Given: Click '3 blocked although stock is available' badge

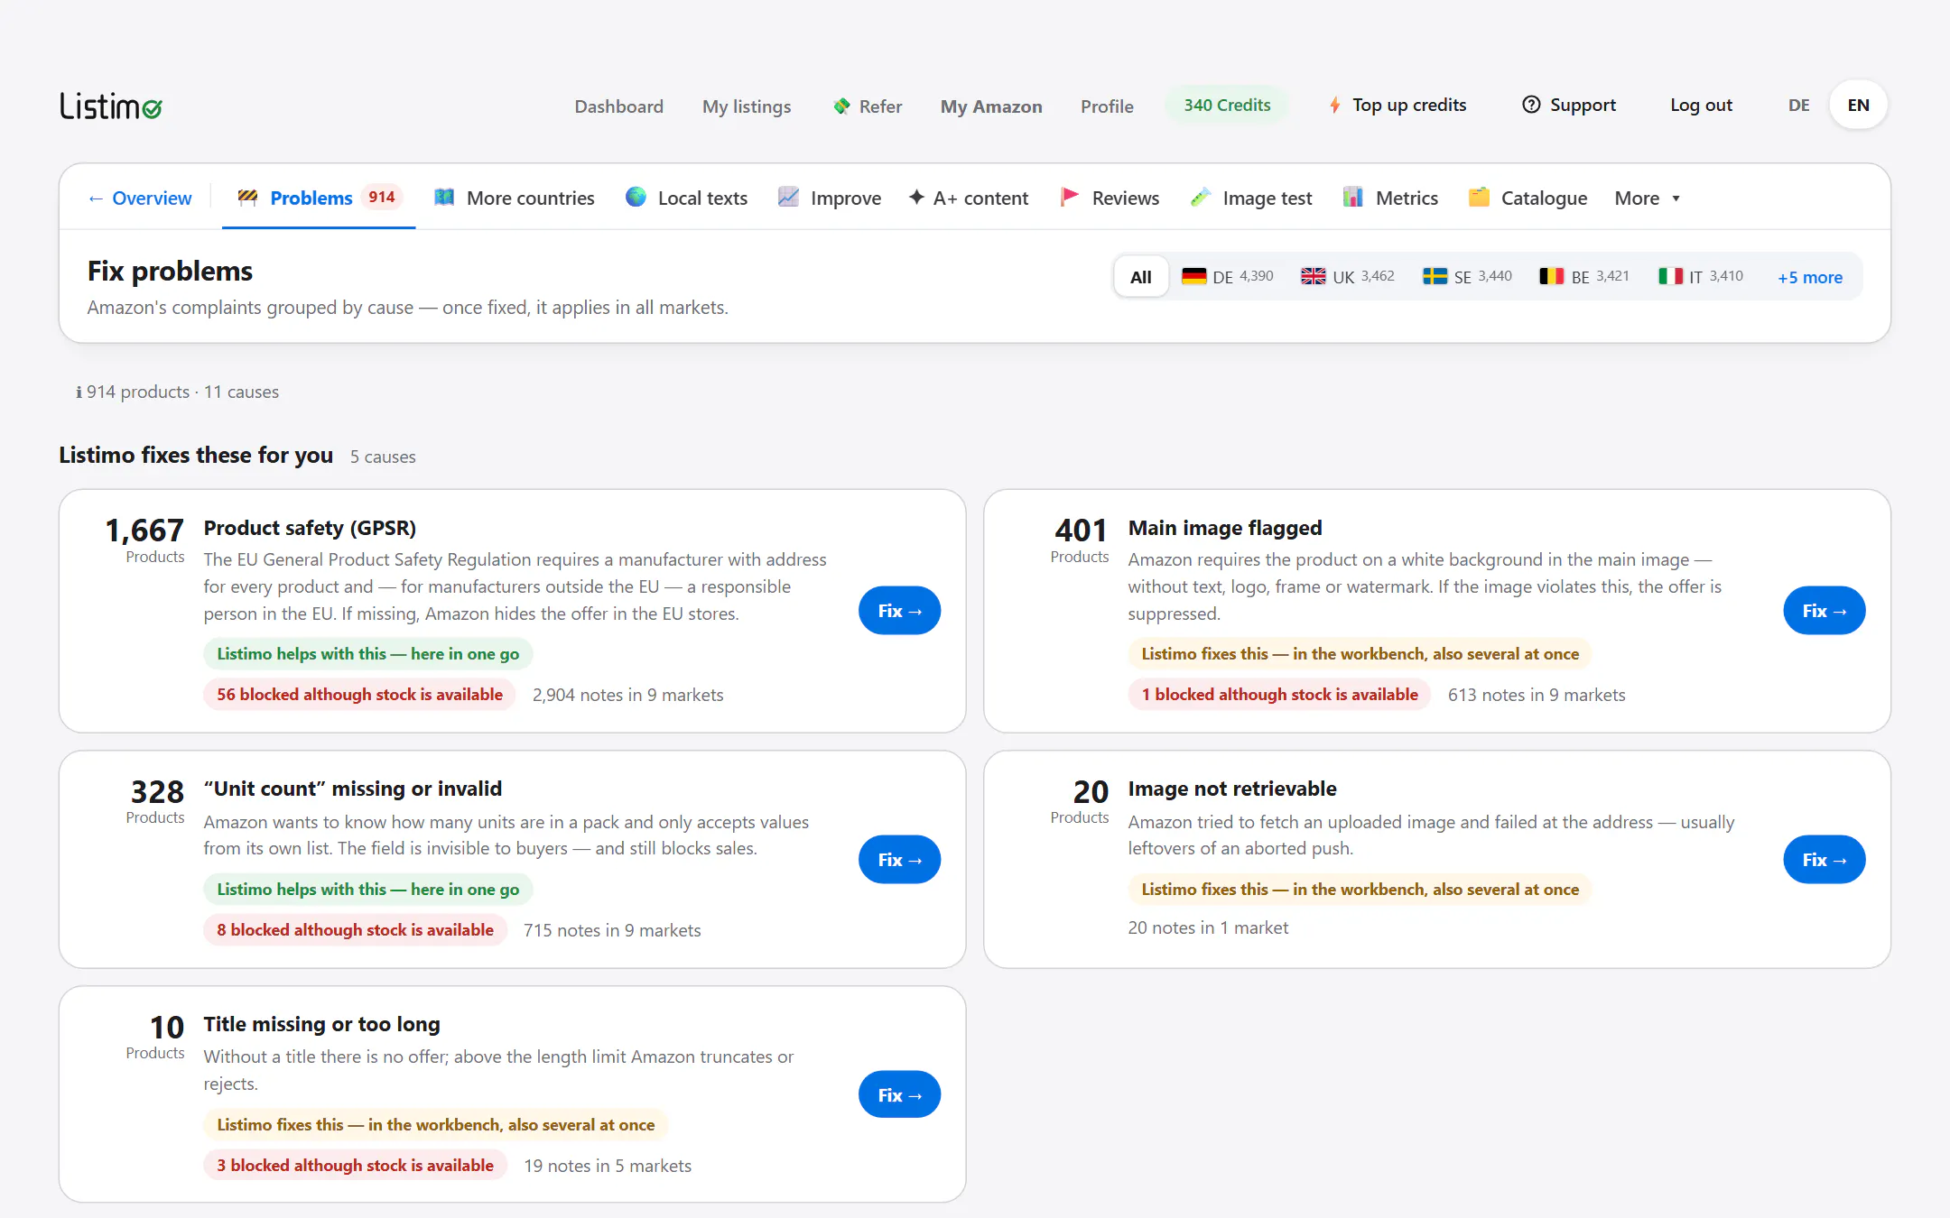Looking at the screenshot, I should (355, 1166).
